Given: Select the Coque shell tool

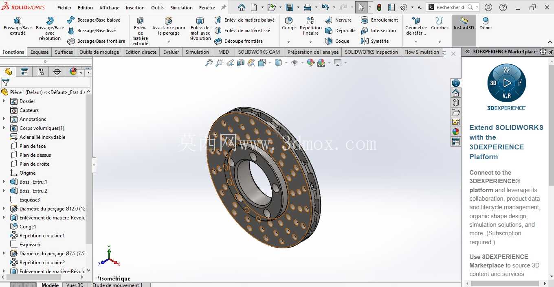Looking at the screenshot, I should tap(337, 41).
